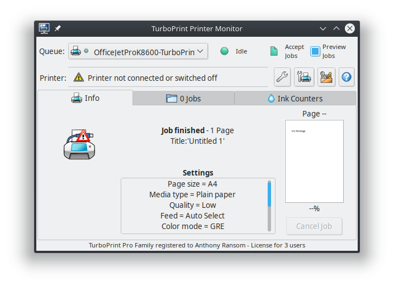The width and height of the screenshot is (394, 287).
Task: Toggle the Preview Jobs checkbox
Action: [315, 51]
